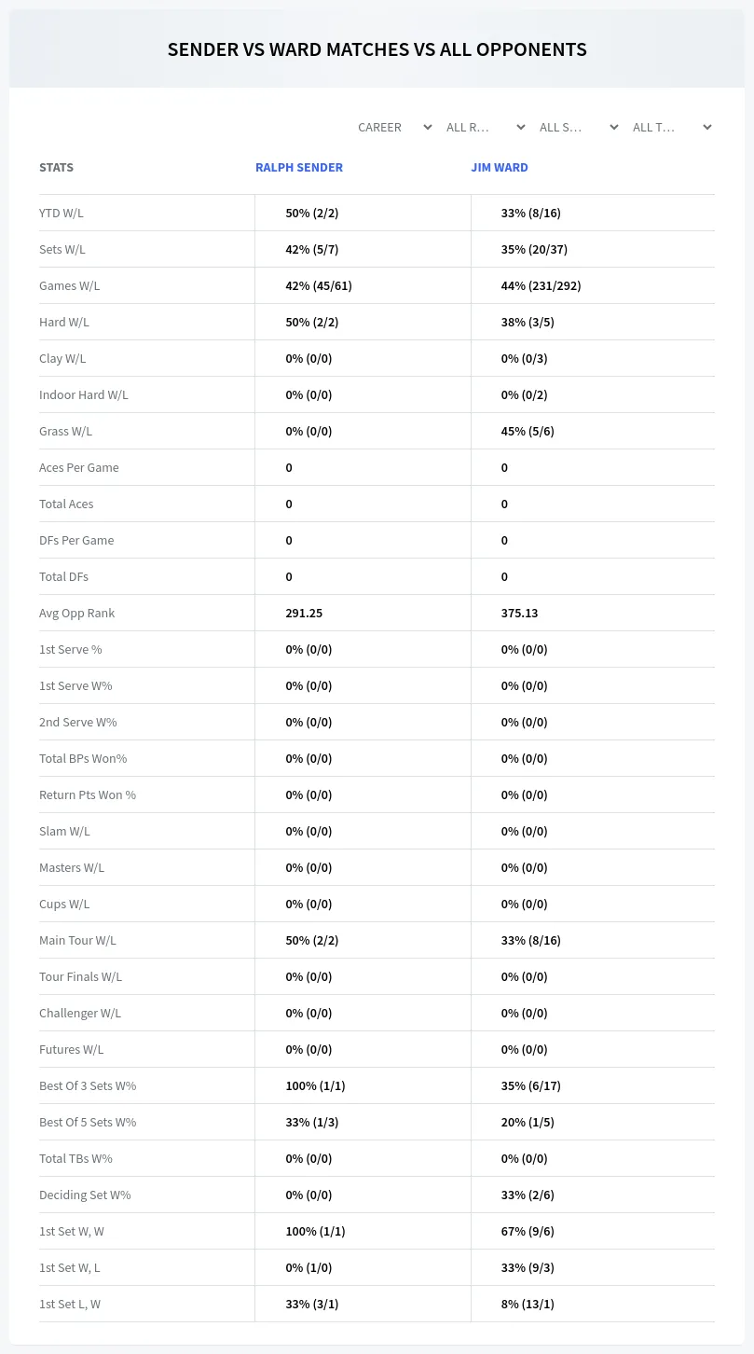Select the Grass W/L row label
Image resolution: width=754 pixels, height=1354 pixels.
coord(65,431)
